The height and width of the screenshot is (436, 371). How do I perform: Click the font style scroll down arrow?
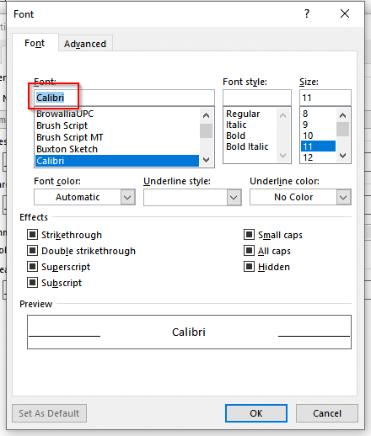[283, 155]
